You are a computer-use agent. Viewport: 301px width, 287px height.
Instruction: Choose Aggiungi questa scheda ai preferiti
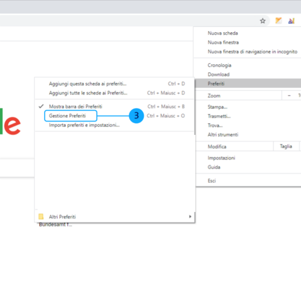[88, 84]
